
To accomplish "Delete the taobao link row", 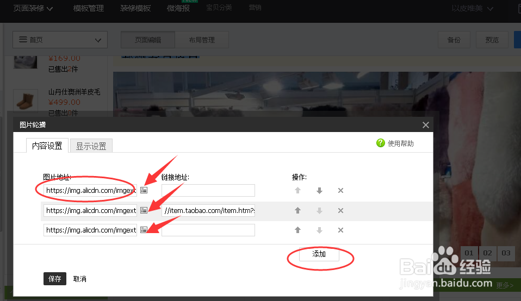I will pos(340,210).
